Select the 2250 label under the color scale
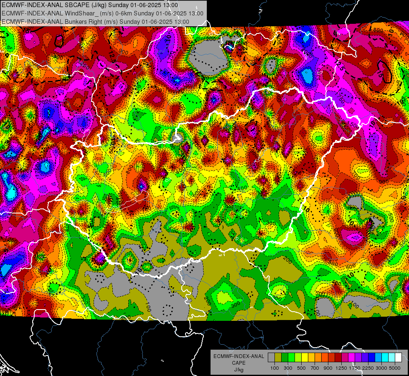The width and height of the screenshot is (409, 376). click(368, 368)
